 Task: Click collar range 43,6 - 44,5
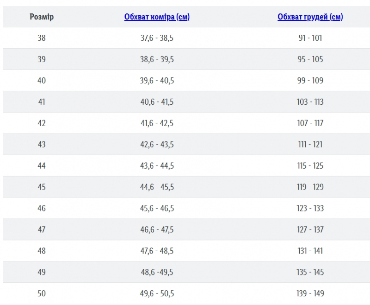(157, 165)
